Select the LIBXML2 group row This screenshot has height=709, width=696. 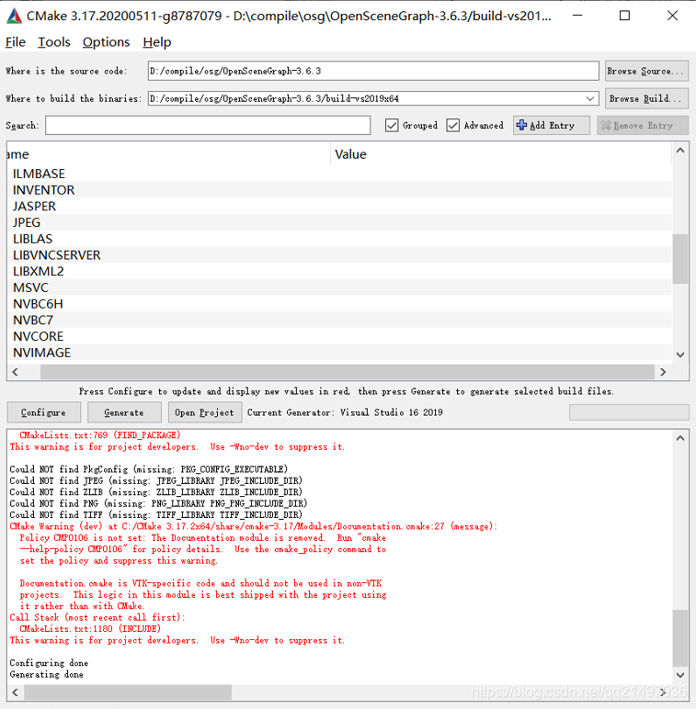tap(339, 271)
